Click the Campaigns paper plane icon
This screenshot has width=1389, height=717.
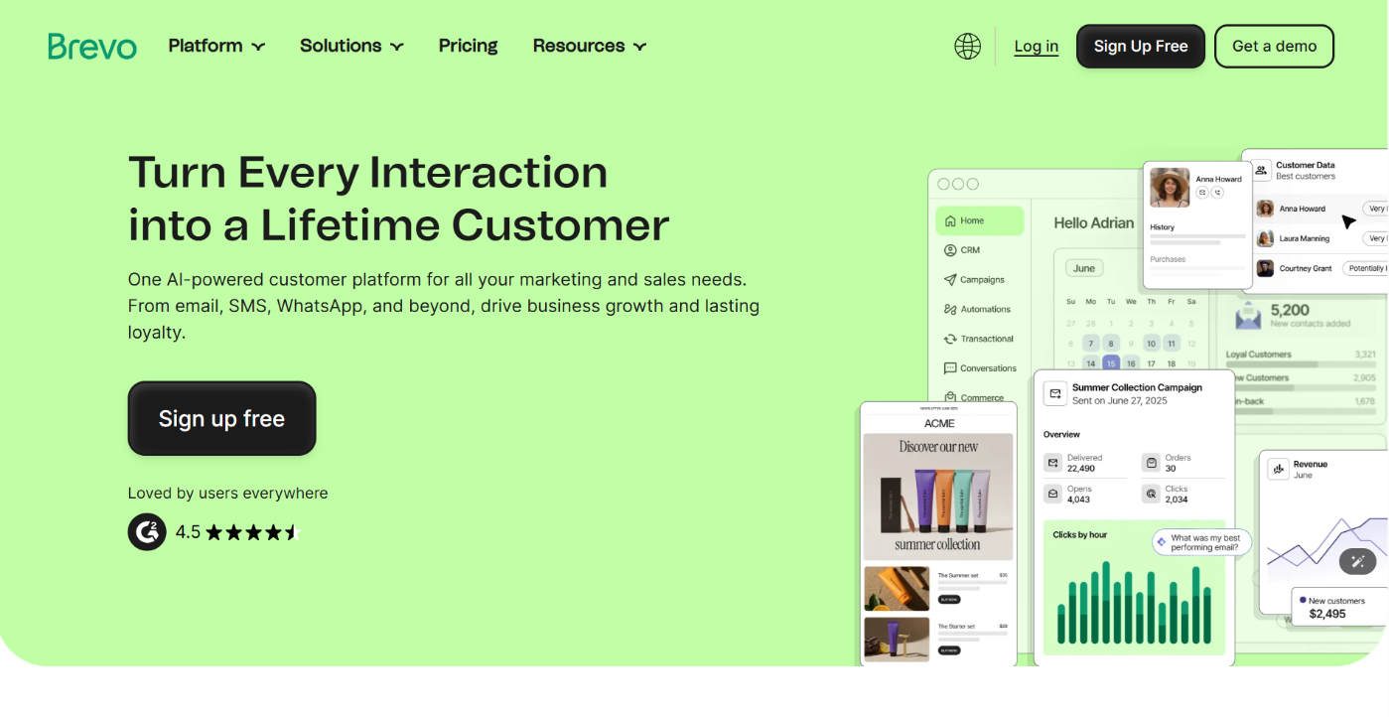coord(950,280)
